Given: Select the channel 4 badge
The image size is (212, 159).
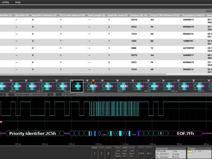Looking at the screenshot, I should tap(108, 153).
